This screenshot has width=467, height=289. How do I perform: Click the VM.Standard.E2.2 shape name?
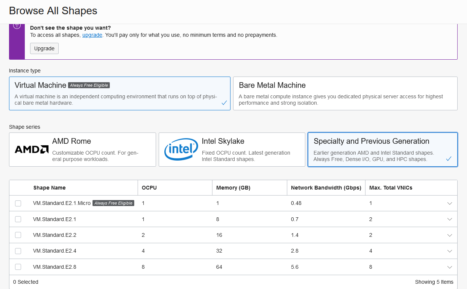[55, 235]
